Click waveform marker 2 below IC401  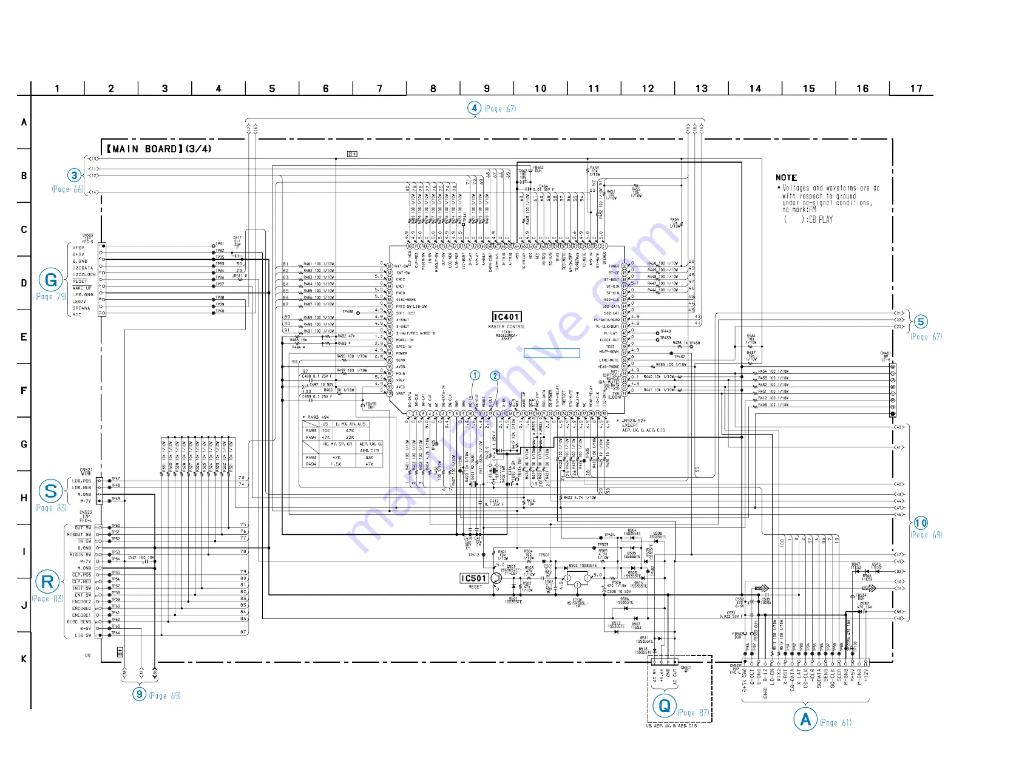[x=495, y=376]
